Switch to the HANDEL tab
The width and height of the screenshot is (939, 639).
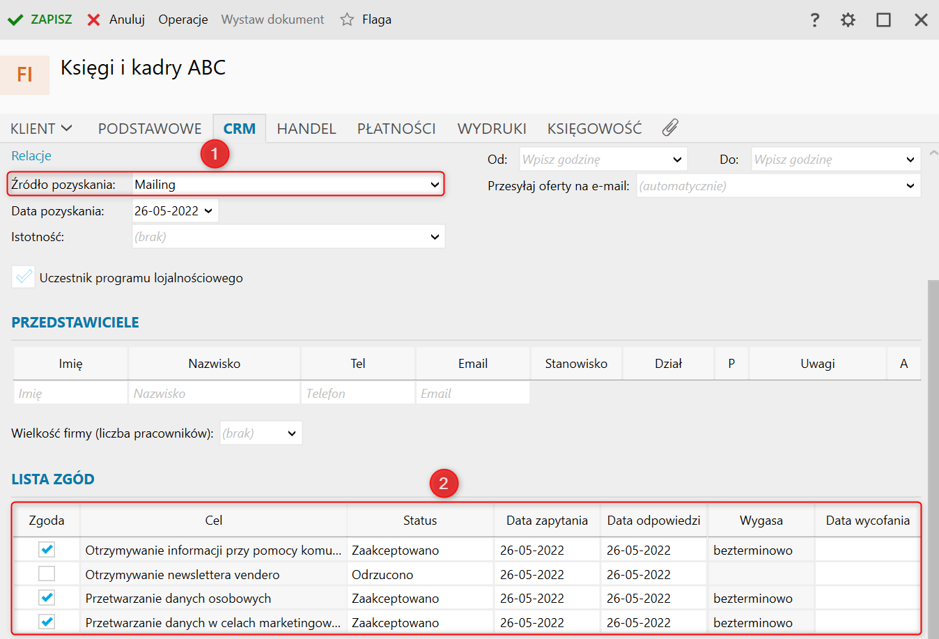click(306, 129)
